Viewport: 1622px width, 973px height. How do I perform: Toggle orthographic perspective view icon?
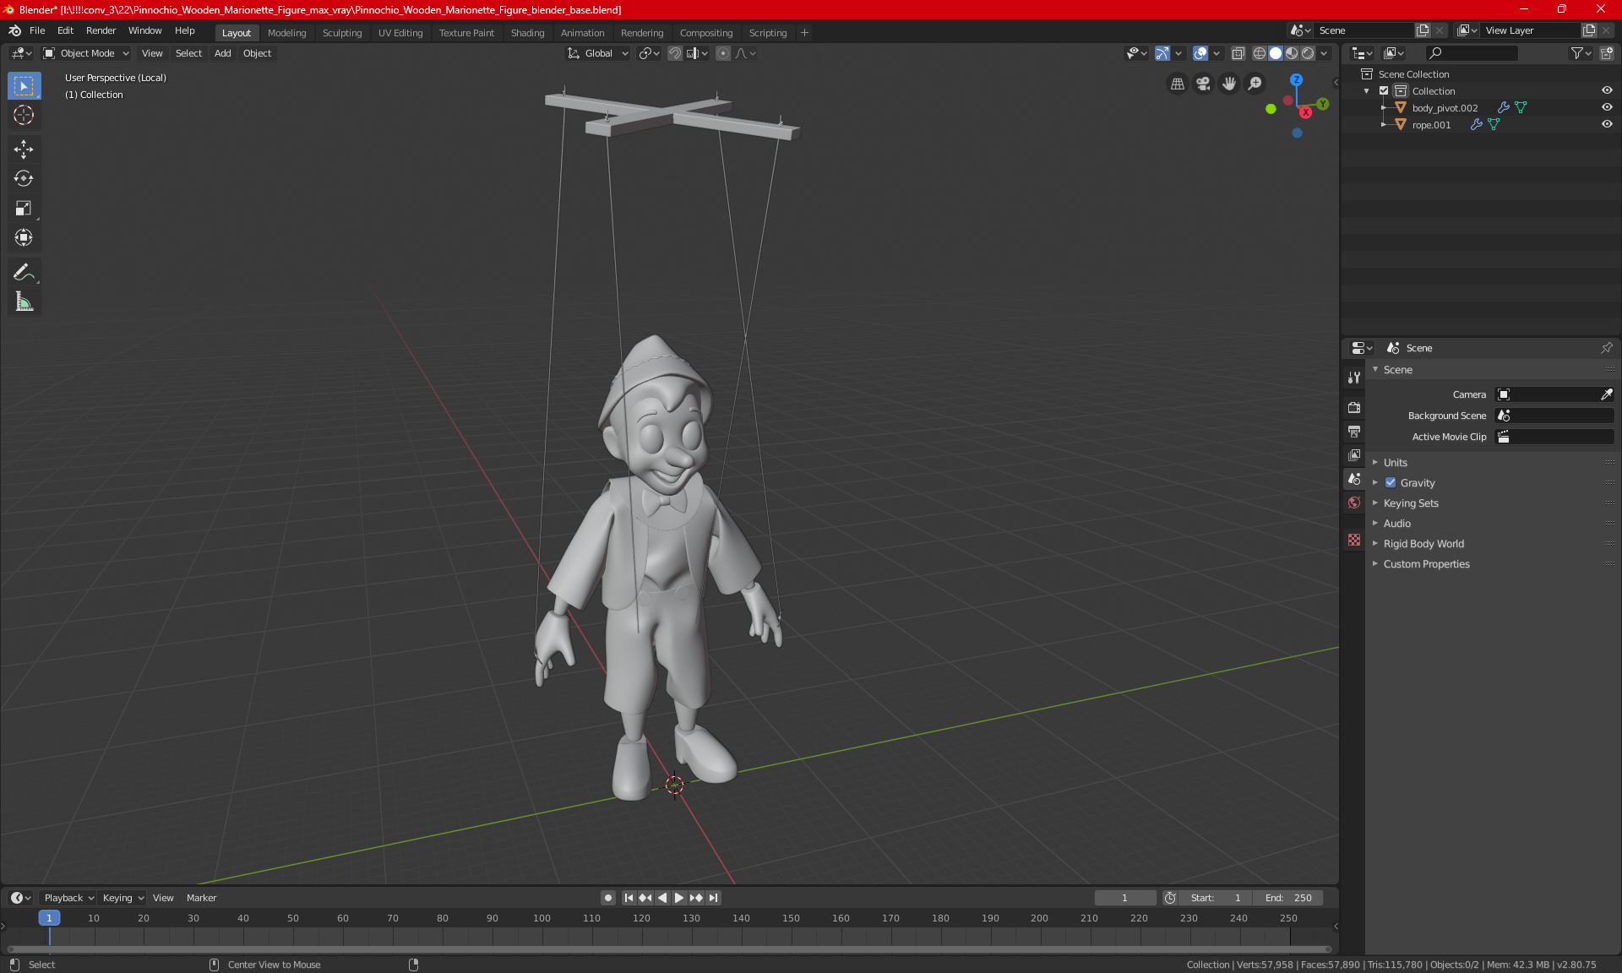click(1177, 84)
